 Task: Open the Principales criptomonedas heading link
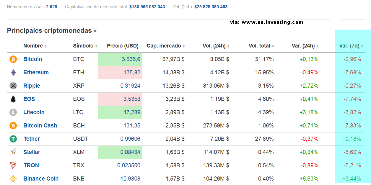tap(51, 30)
